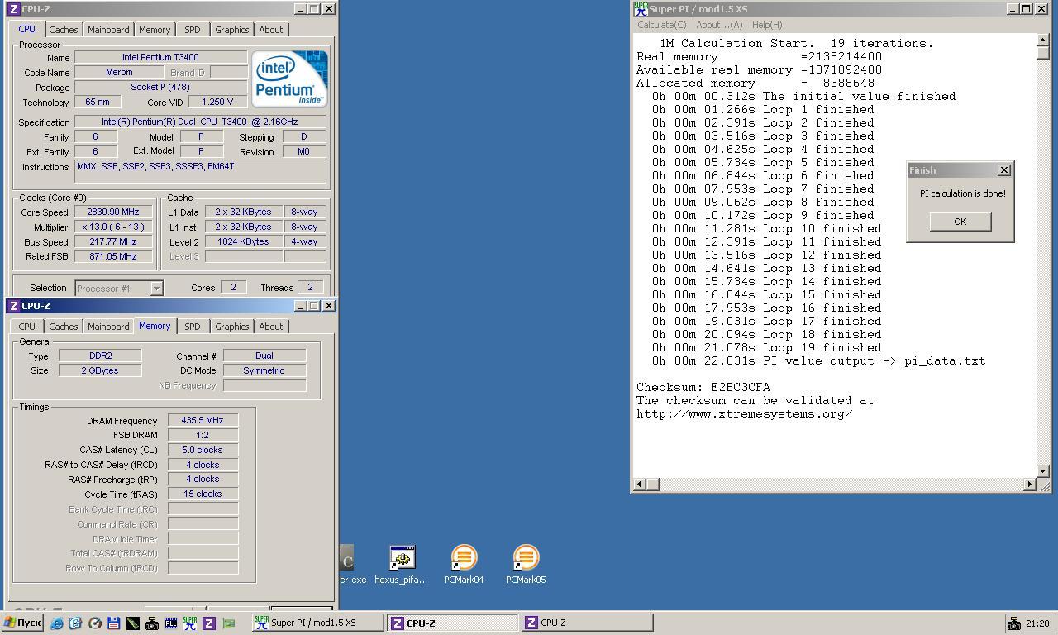This screenshot has height=635, width=1058.
Task: Open the PCMark05 desktop shortcut
Action: (x=526, y=565)
